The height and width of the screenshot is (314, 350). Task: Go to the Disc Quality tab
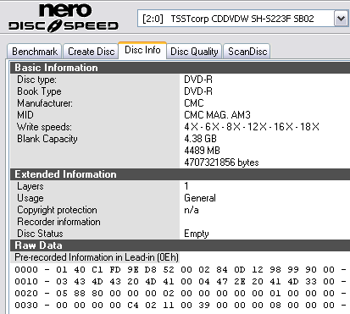194,52
